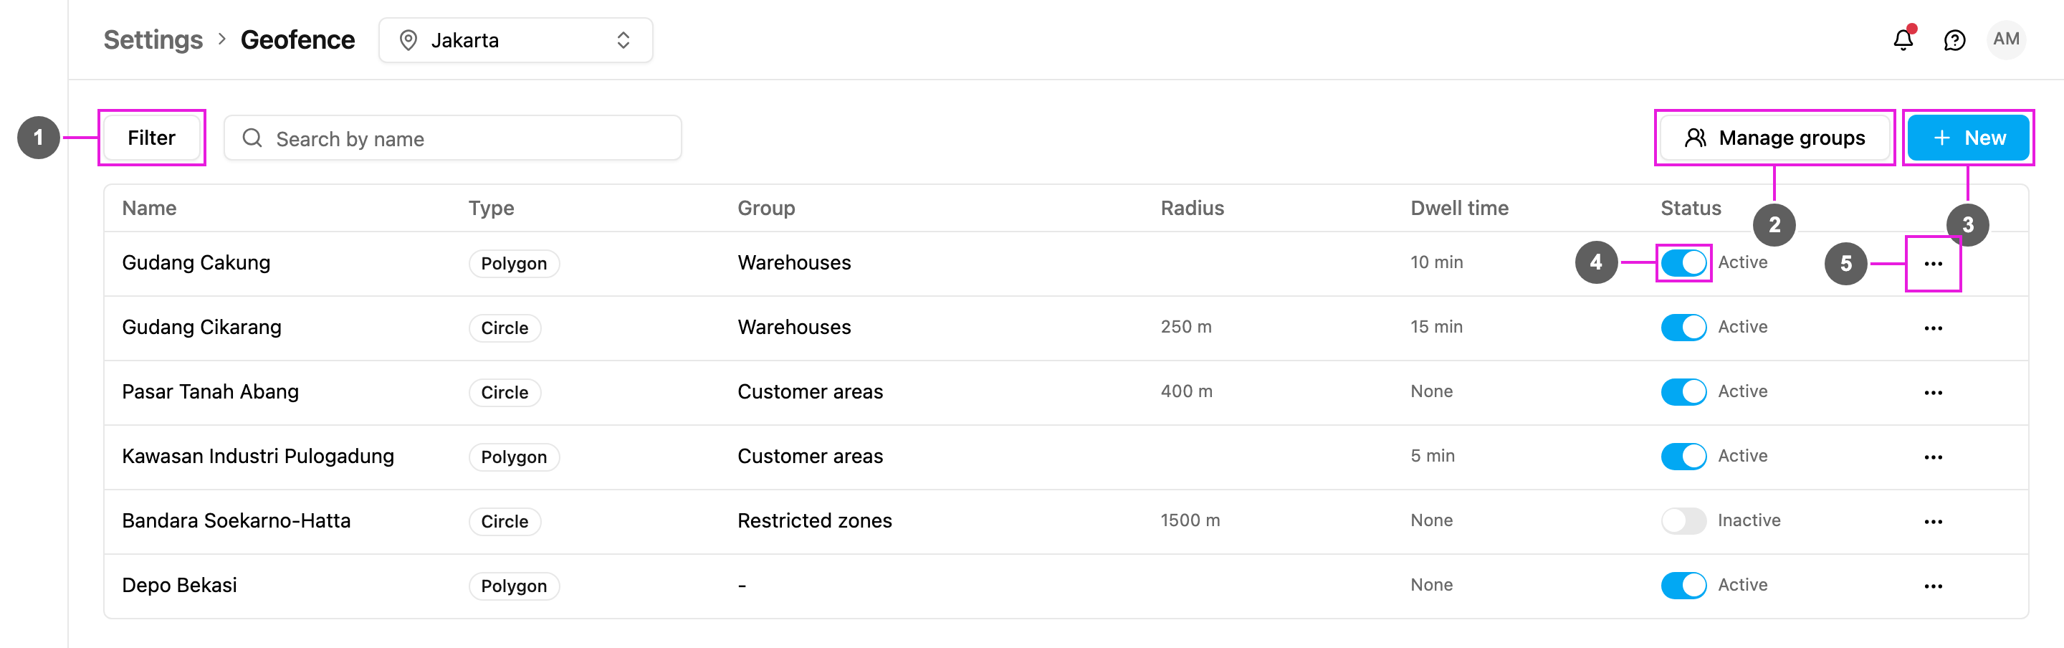The image size is (2064, 648).
Task: Open the help chat icon
Action: pos(1954,40)
